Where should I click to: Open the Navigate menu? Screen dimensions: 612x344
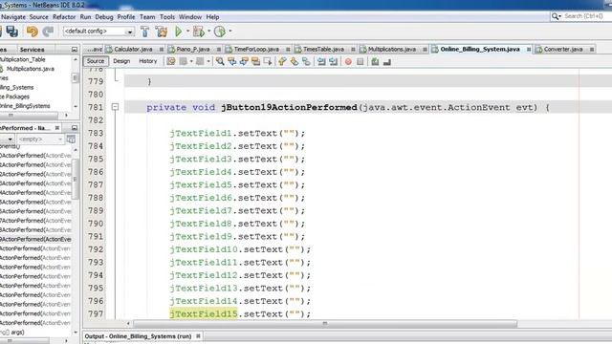(x=13, y=17)
